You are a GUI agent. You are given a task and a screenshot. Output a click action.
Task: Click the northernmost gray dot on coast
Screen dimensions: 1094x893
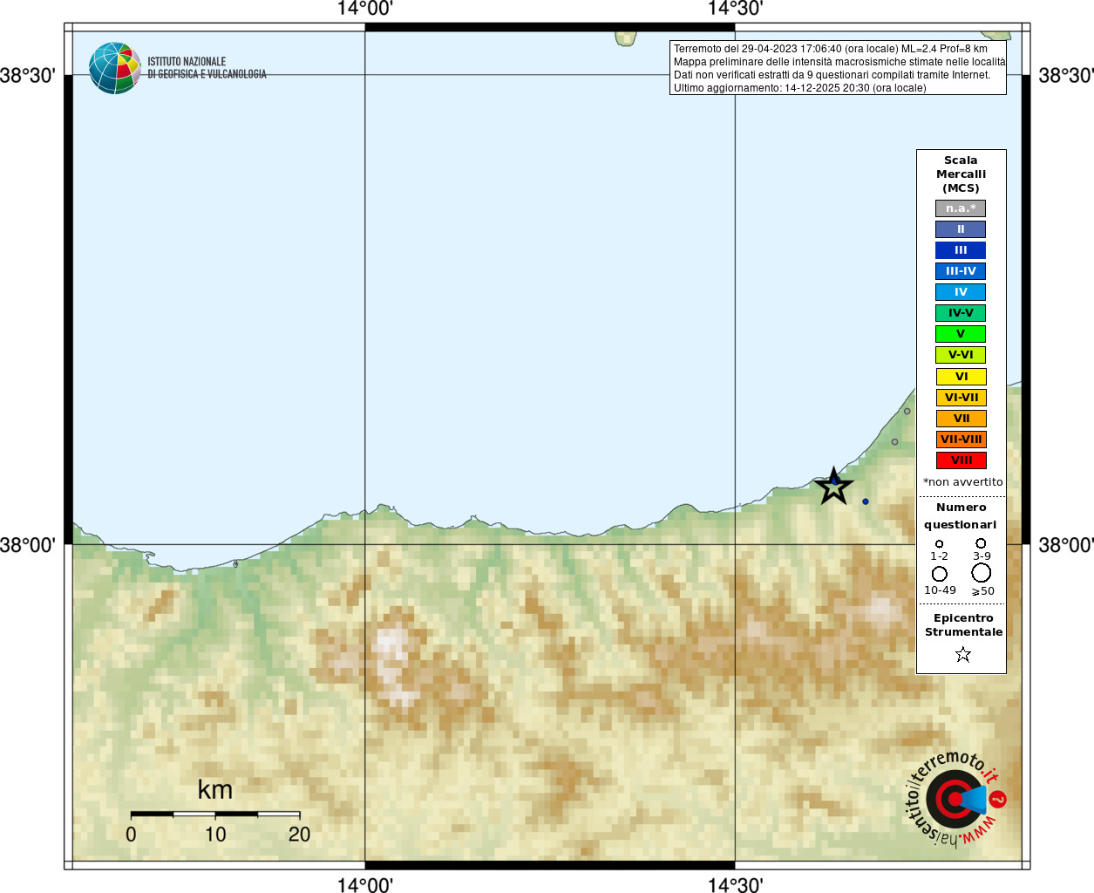point(907,411)
